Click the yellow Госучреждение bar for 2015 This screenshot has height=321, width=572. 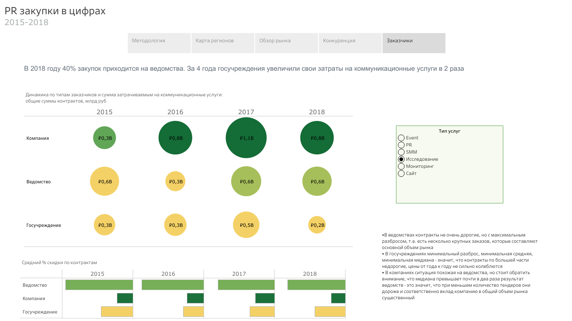point(117,312)
